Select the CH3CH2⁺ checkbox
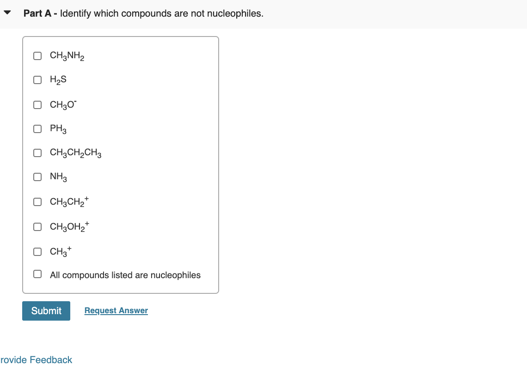Screen dimensions: 527x389 click(37, 202)
